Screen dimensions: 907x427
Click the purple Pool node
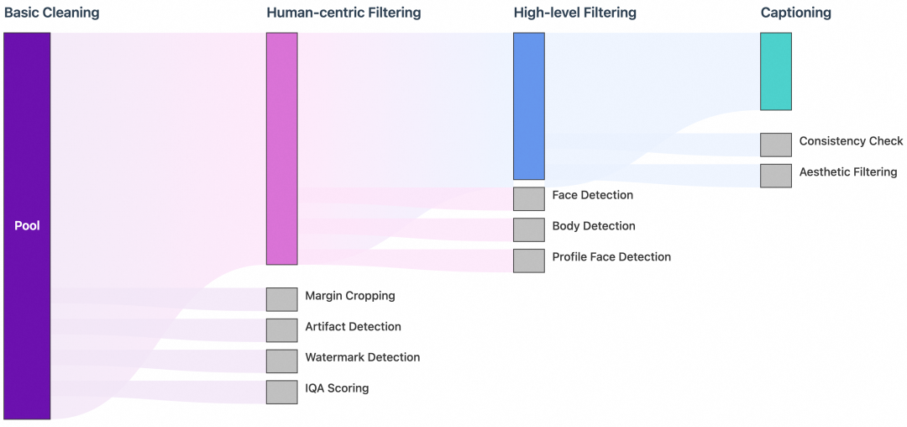(x=27, y=225)
